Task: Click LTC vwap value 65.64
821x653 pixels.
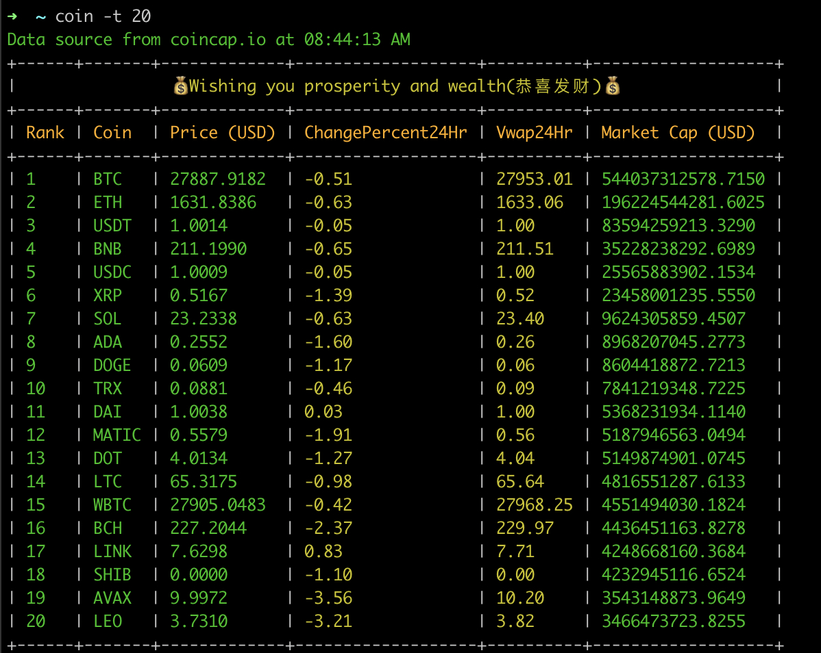Action: (x=520, y=481)
